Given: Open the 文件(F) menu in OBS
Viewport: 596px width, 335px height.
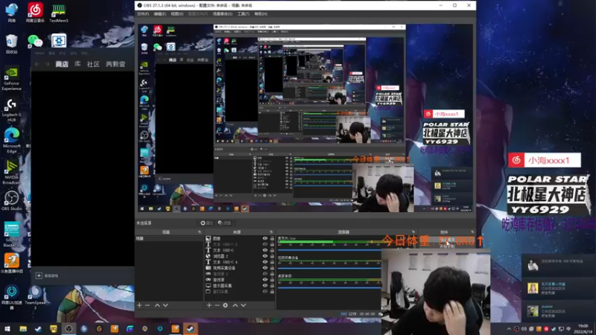Looking at the screenshot, I should 143,13.
